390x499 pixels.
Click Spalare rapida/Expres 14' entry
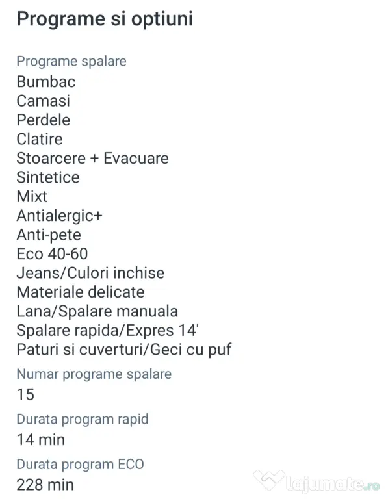[108, 330]
